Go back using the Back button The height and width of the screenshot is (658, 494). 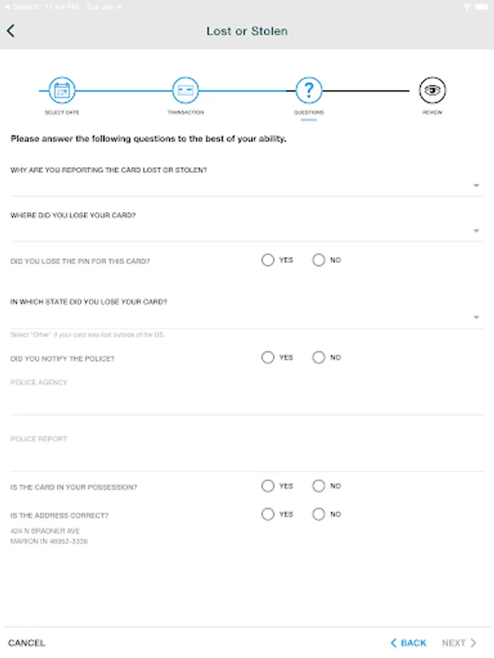(408, 643)
